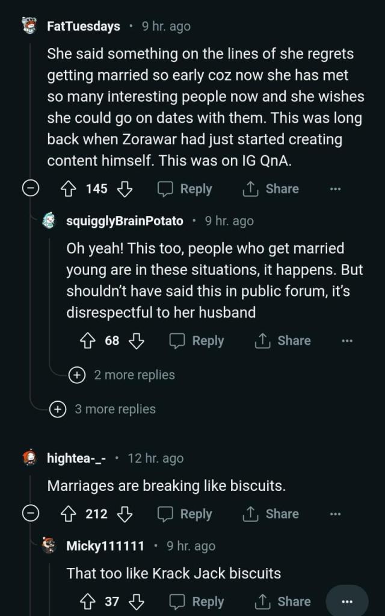Upvote Micky111111's Krack Jack comment
The height and width of the screenshot is (616, 385).
click(x=88, y=602)
